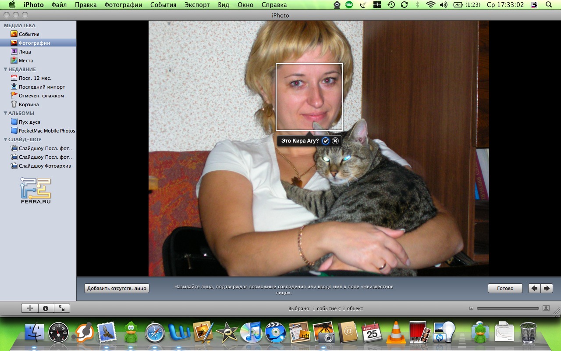Go to the next photo using right arrow
This screenshot has width=561, height=351.
pyautogui.click(x=547, y=288)
